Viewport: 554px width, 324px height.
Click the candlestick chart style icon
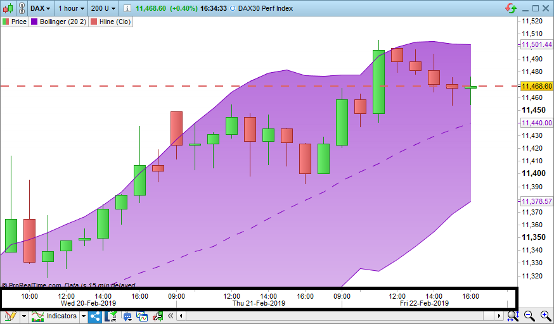pos(8,8)
